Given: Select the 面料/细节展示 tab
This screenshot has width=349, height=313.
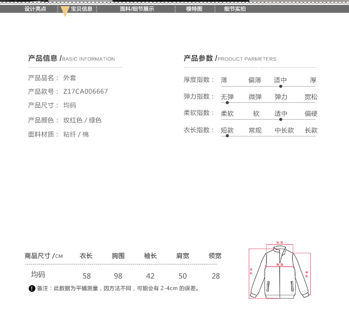Looking at the screenshot, I should (137, 9).
